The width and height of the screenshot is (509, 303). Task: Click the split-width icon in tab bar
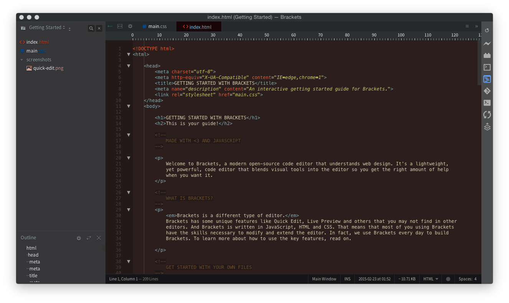[120, 26]
